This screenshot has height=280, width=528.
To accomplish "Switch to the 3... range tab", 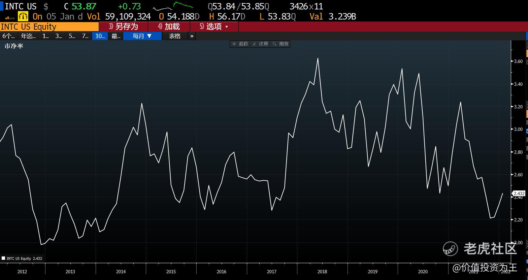I will [59, 36].
